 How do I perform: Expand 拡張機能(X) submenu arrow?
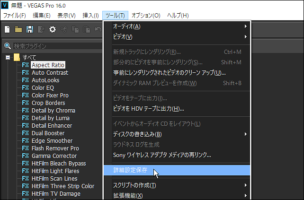(x=246, y=196)
